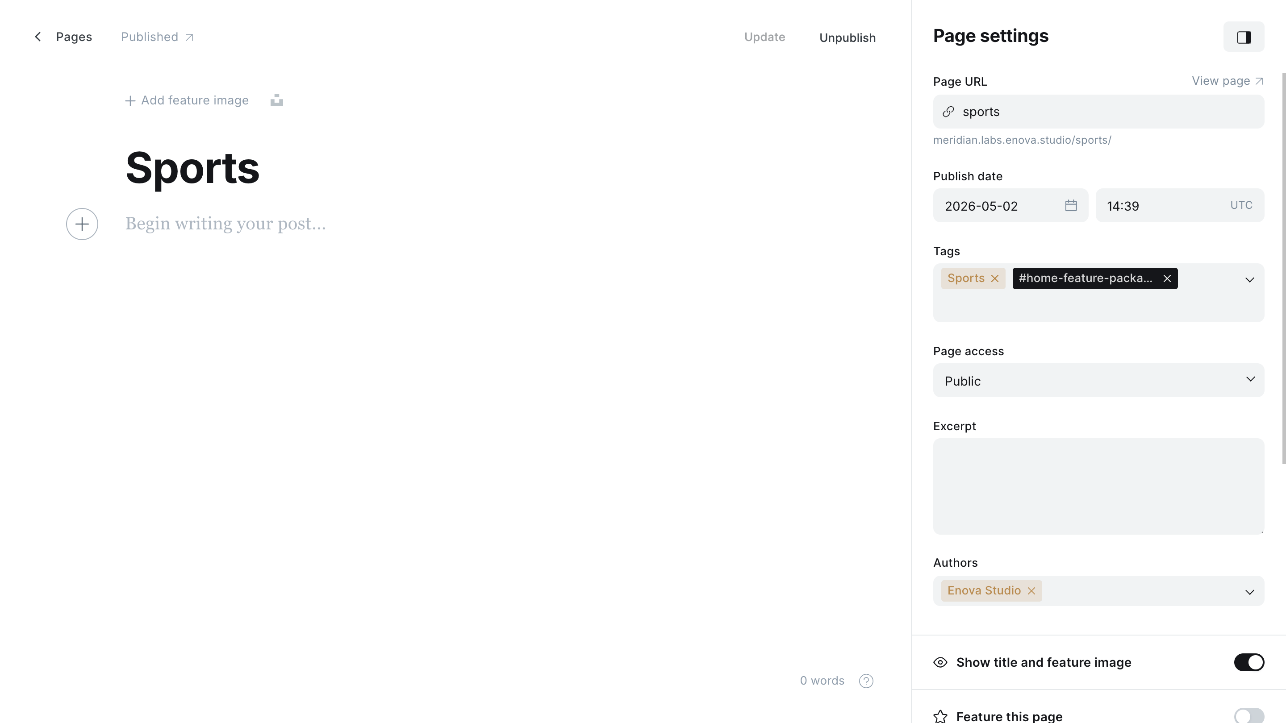Expand the Authors dropdown chevron
Image resolution: width=1286 pixels, height=723 pixels.
point(1249,592)
